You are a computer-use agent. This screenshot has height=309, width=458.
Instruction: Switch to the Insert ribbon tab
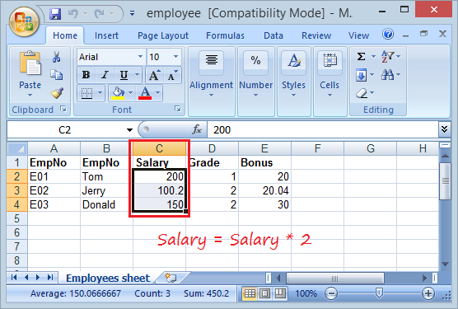coord(106,35)
